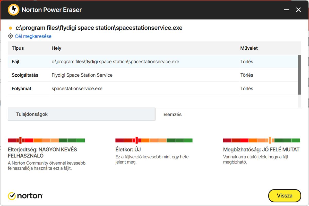309x206 pixels.
Task: Click the target icon beside Cél megkeresése
Action: pyautogui.click(x=11, y=36)
